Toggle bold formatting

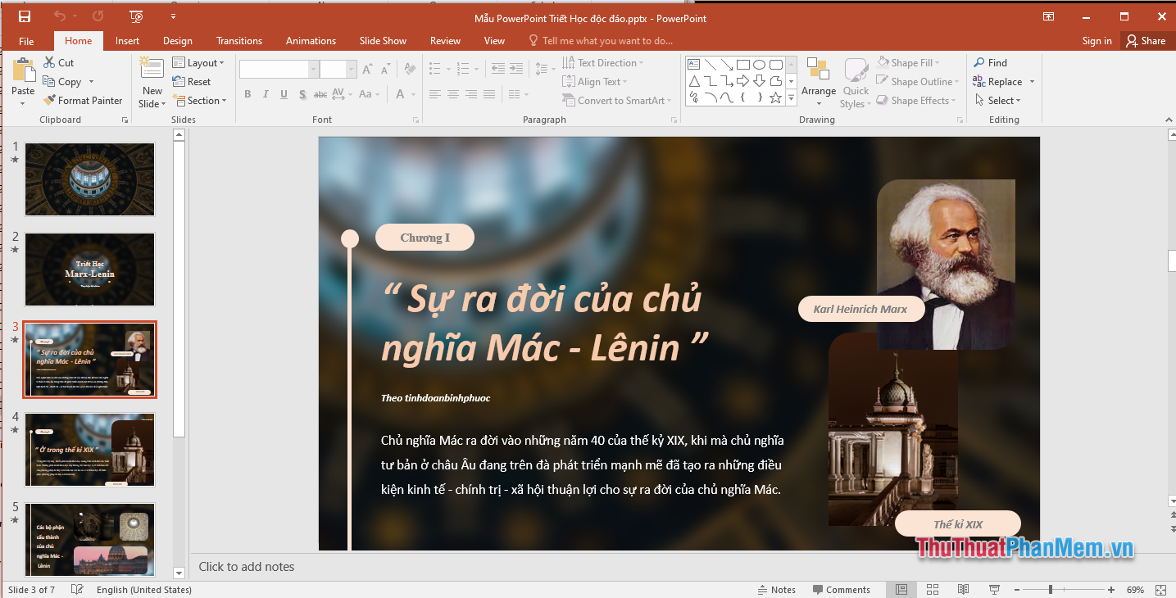tap(247, 93)
